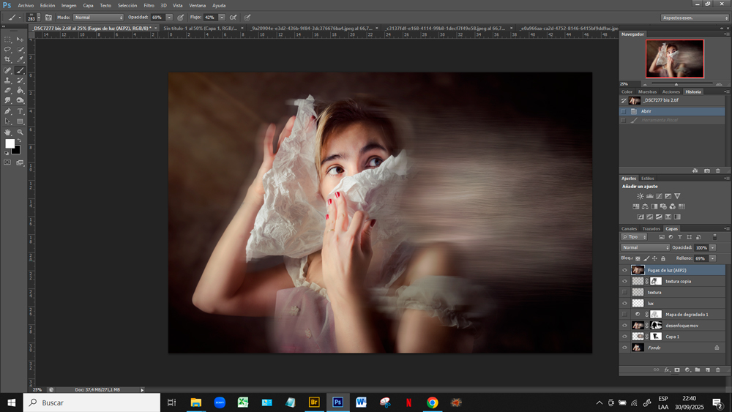Open the brush blend Modo dropdown

(x=99, y=17)
